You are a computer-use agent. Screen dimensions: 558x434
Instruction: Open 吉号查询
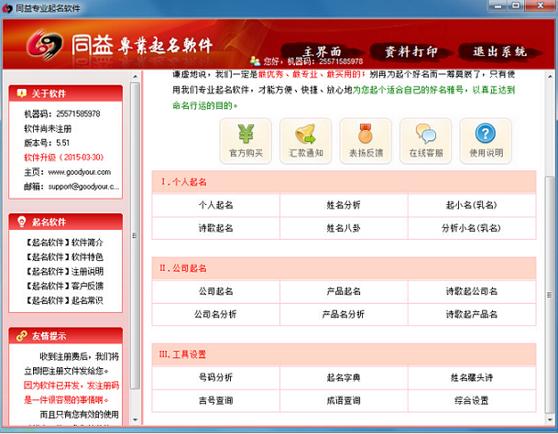pyautogui.click(x=215, y=400)
